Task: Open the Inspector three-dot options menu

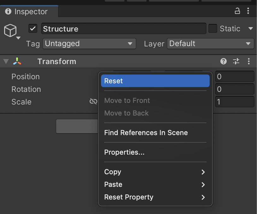Action: [x=248, y=11]
